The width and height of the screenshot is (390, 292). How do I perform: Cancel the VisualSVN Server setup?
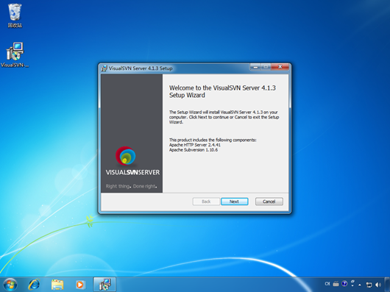point(269,202)
